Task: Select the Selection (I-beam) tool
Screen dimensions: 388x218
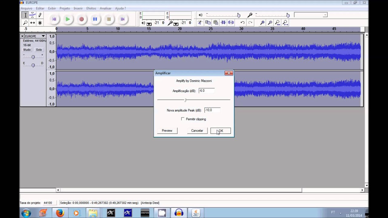Action: [25, 15]
